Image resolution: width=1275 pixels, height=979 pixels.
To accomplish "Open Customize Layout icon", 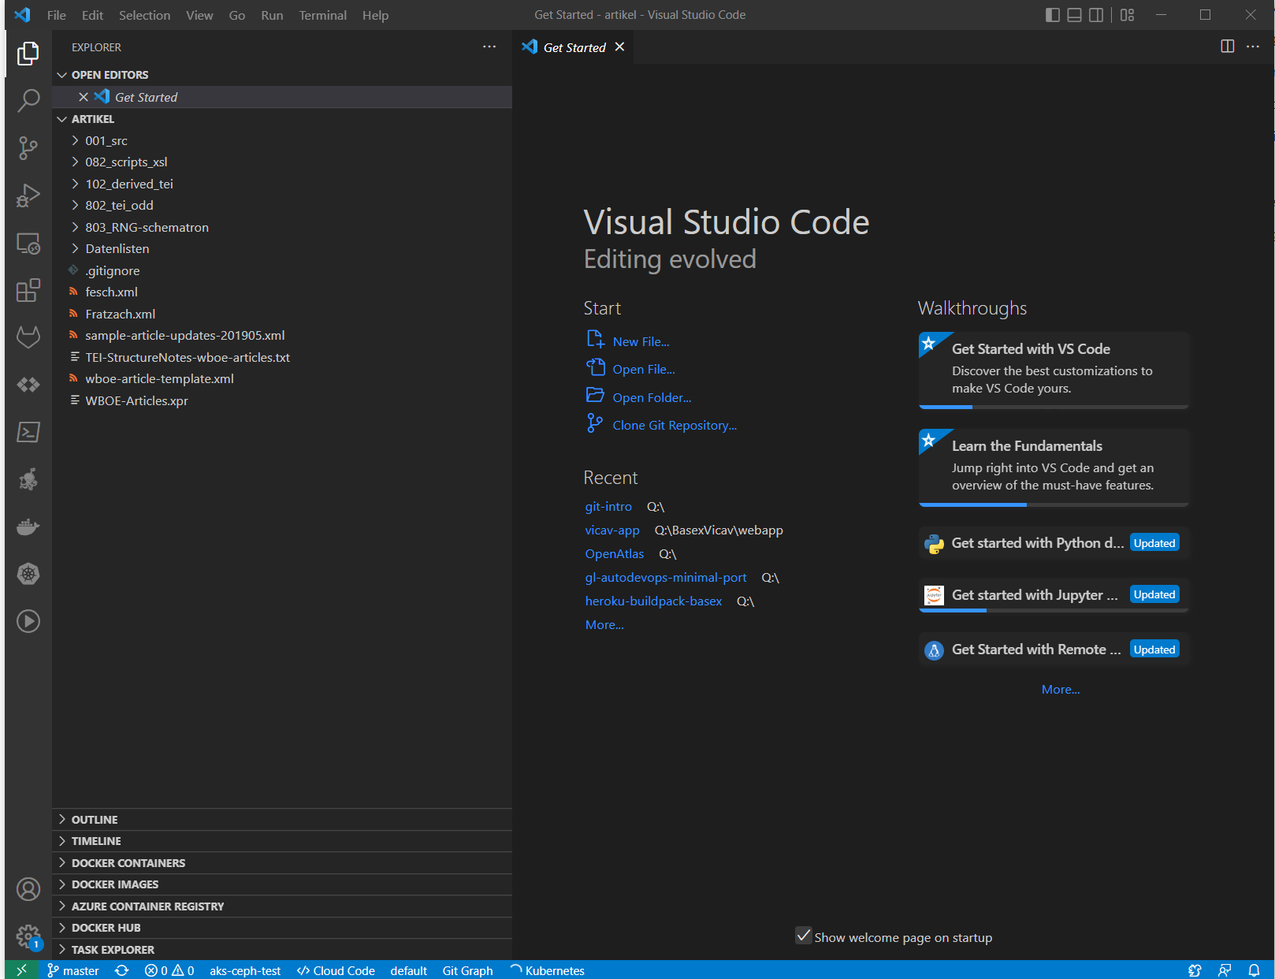I will (x=1128, y=15).
